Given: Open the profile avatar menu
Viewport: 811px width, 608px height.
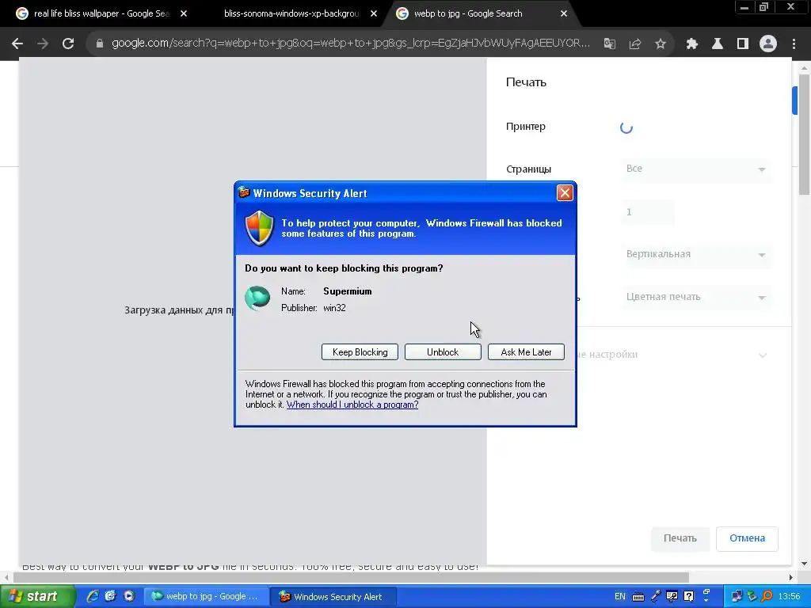Looking at the screenshot, I should (768, 44).
